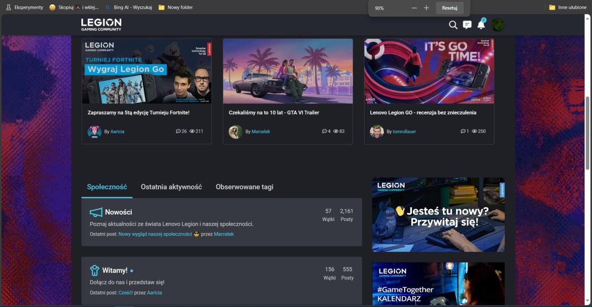Click the Legion Gaming Community logo
Viewport: 592px width, 307px height.
coord(101,25)
